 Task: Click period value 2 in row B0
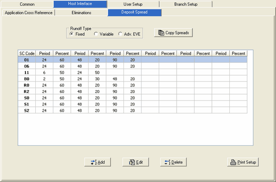[x=44, y=79]
